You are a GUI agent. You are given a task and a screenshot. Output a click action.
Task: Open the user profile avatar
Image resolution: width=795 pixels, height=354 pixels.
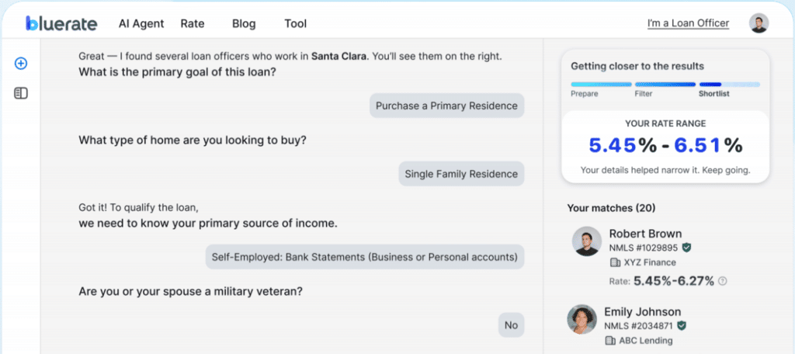pos(759,23)
